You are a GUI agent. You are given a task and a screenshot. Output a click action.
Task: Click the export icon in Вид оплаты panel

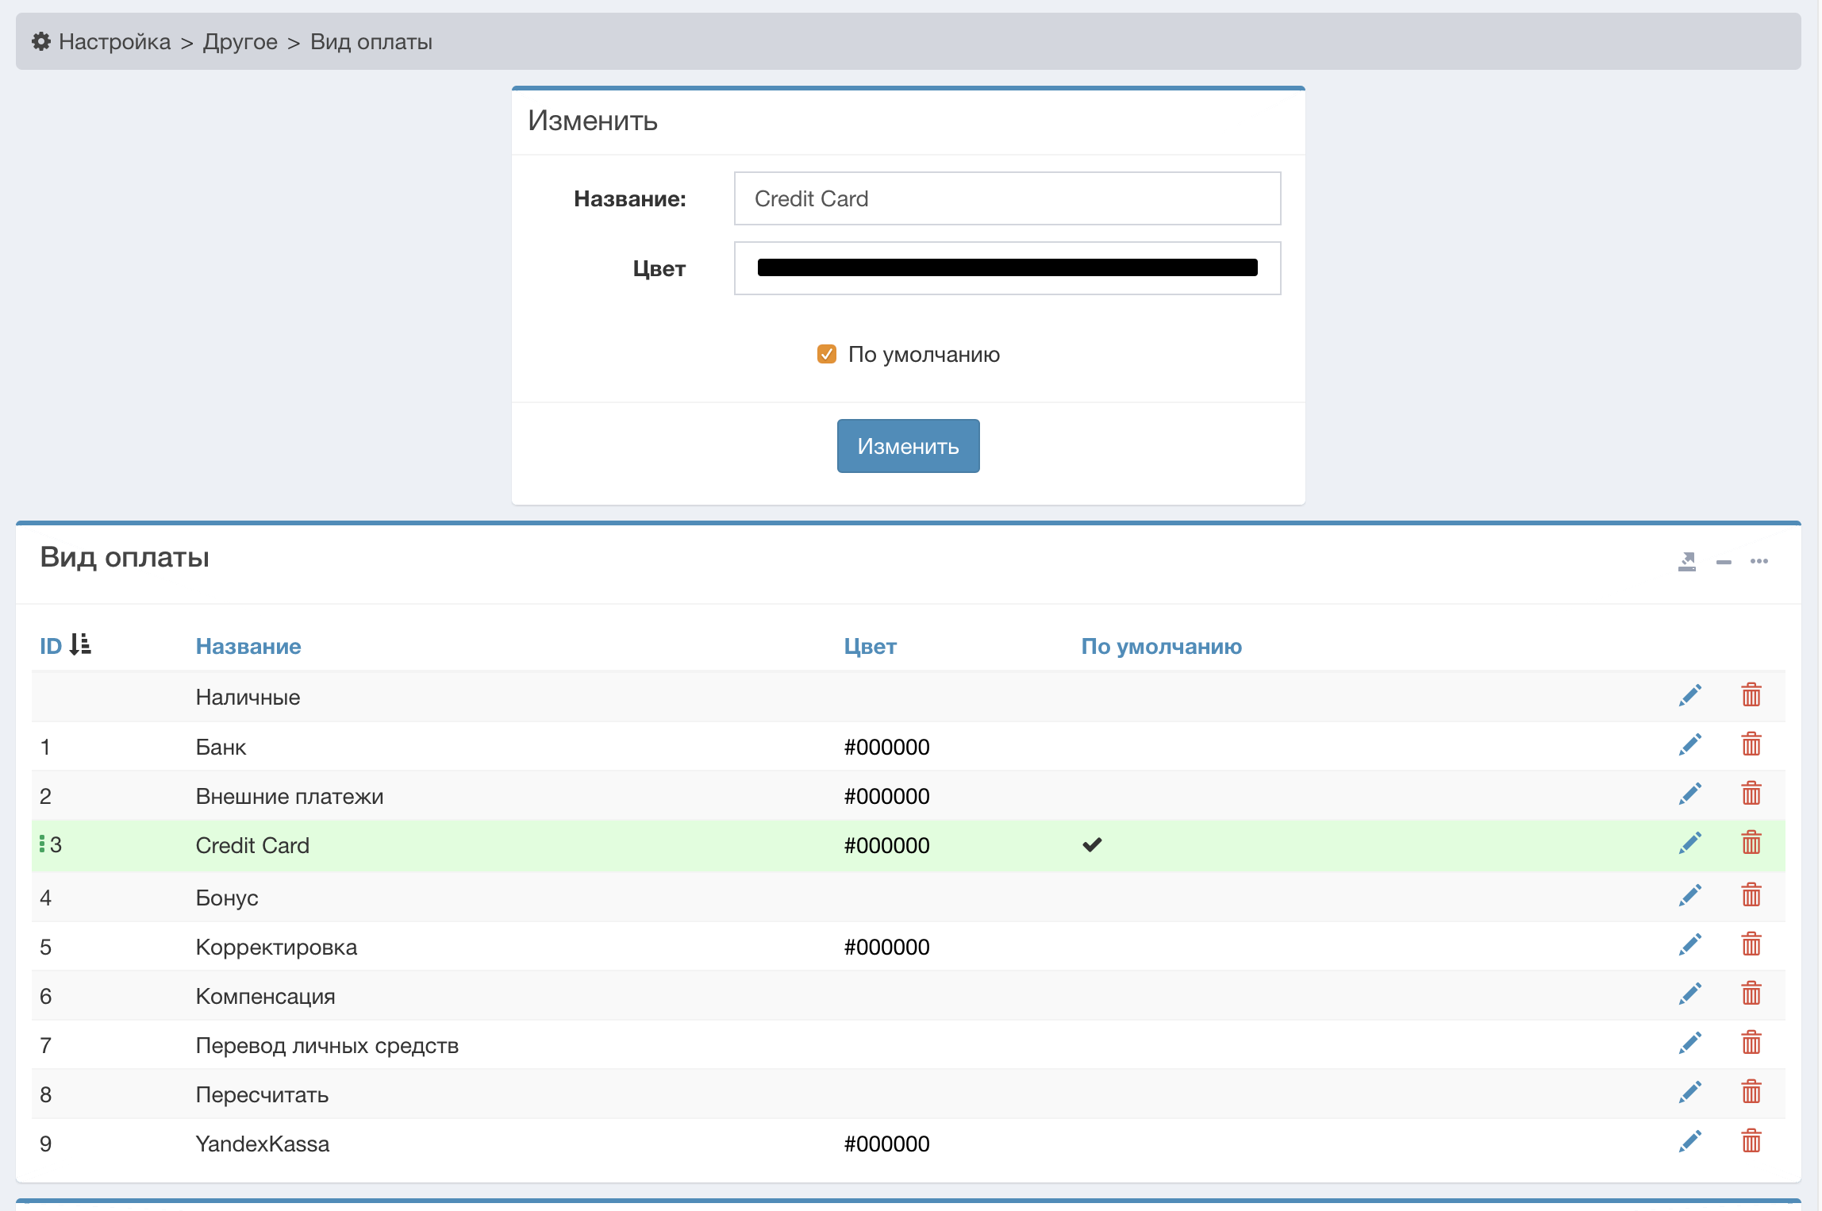(1686, 562)
